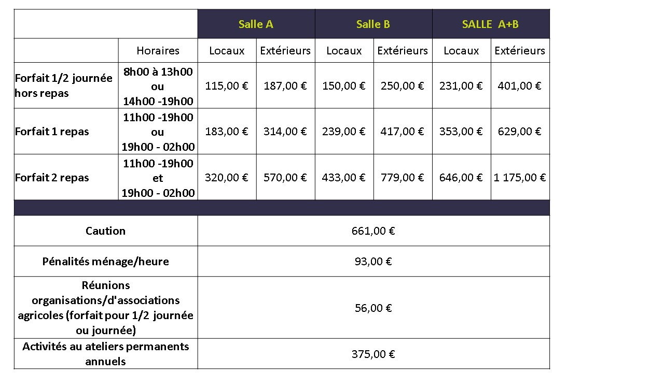Viewport: 664px width, 373px height.
Task: Select the 1 175,00 € price cell
Action: pos(520,178)
